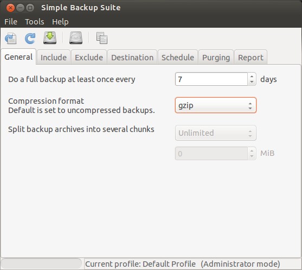This screenshot has width=302, height=270.
Task: Click the MiB chunk size input field
Action: (211, 154)
